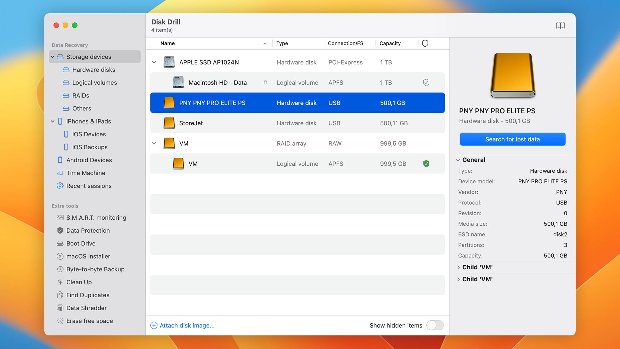Open Time Machine section
This screenshot has width=620, height=349.
(x=81, y=173)
